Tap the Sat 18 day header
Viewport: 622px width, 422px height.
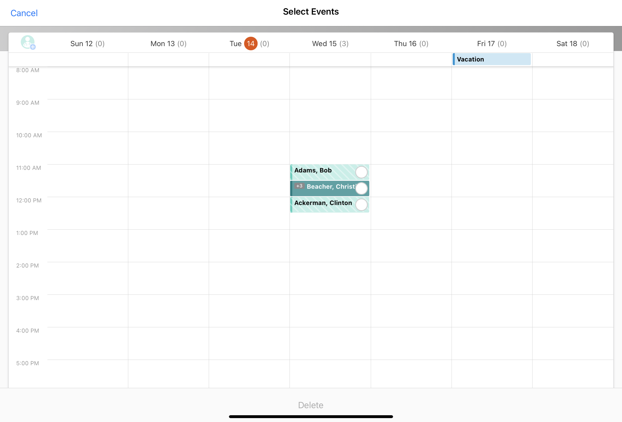(573, 44)
